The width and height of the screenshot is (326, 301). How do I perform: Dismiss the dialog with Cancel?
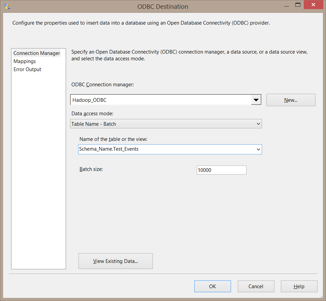(256, 286)
